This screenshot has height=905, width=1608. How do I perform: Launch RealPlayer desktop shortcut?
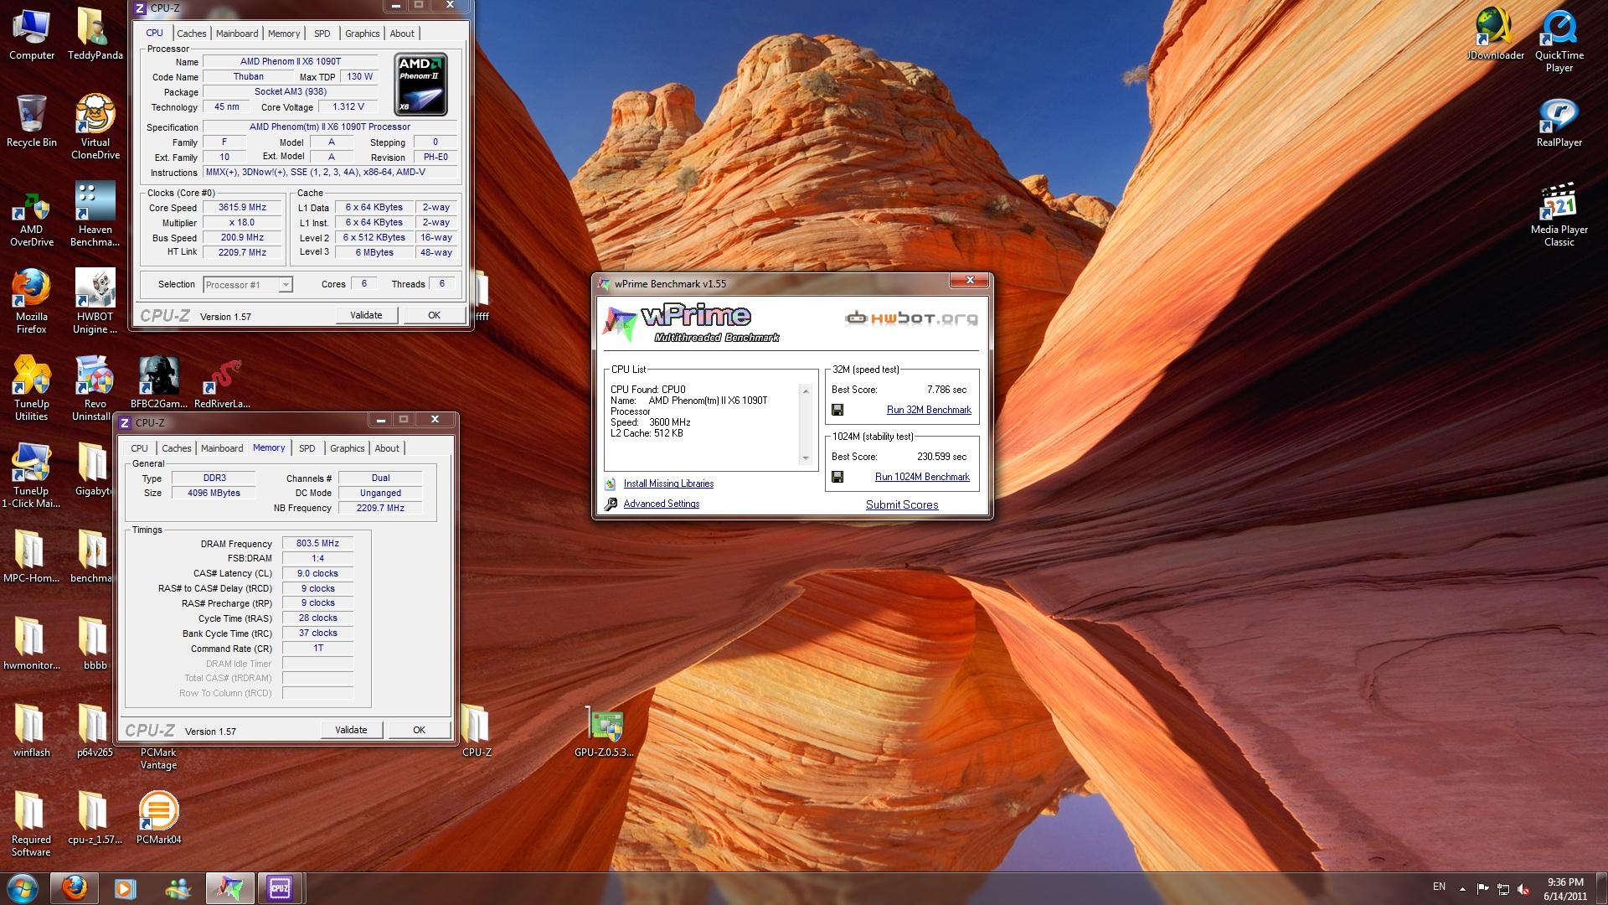click(1559, 122)
